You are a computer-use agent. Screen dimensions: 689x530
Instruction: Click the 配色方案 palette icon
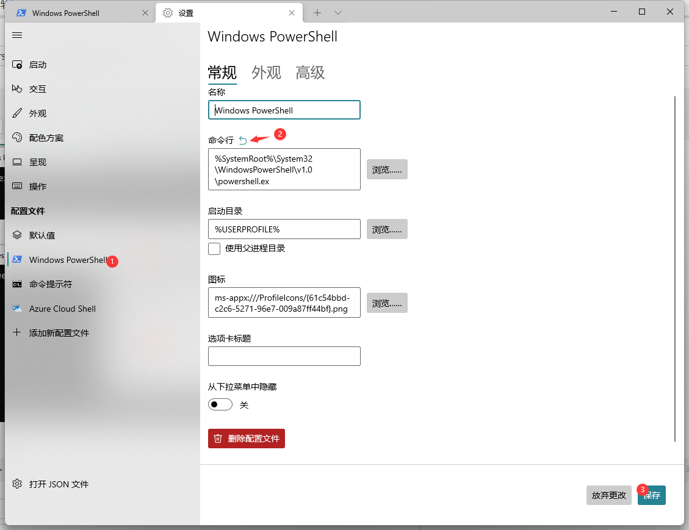(17, 137)
